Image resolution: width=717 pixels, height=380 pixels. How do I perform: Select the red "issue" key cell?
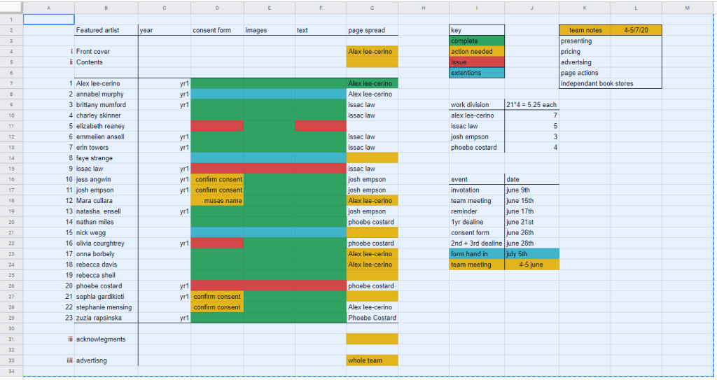pyautogui.click(x=476, y=62)
